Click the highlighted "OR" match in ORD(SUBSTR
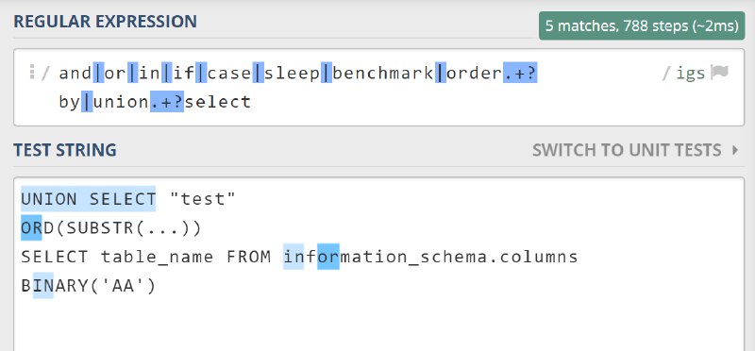The image size is (755, 351). point(31,227)
